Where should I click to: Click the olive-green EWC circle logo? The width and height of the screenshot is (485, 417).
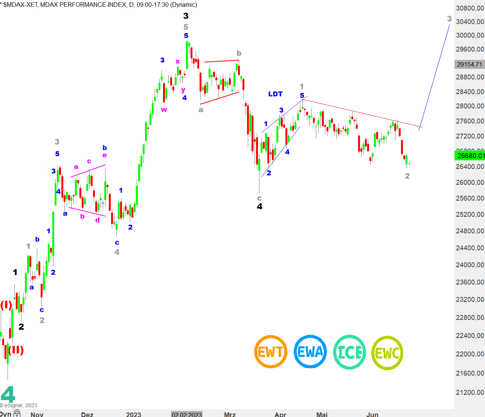point(387,353)
